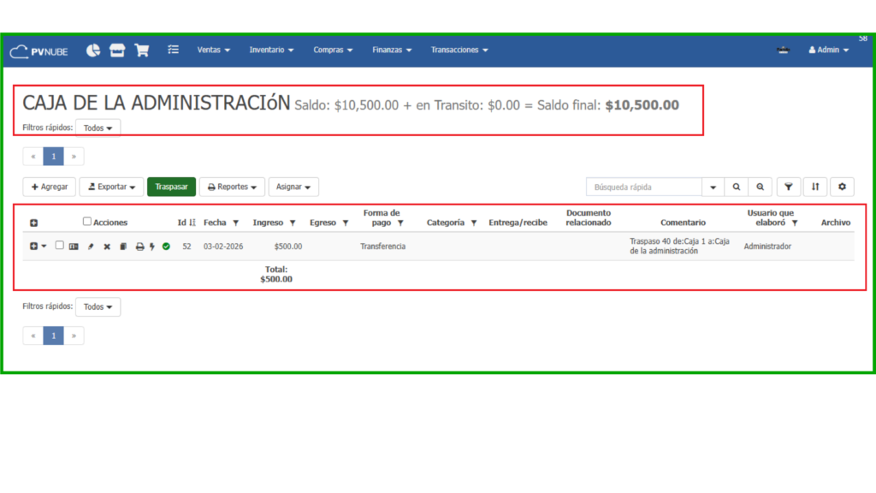
Task: Click the Agregar button
Action: point(49,187)
